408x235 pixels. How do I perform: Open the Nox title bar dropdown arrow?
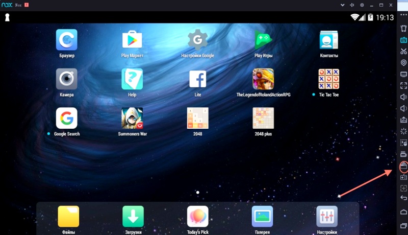click(x=342, y=5)
